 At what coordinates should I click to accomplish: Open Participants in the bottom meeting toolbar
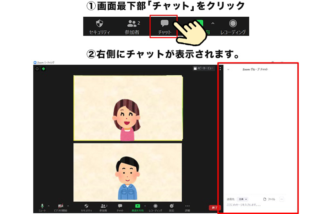[x=104, y=206]
